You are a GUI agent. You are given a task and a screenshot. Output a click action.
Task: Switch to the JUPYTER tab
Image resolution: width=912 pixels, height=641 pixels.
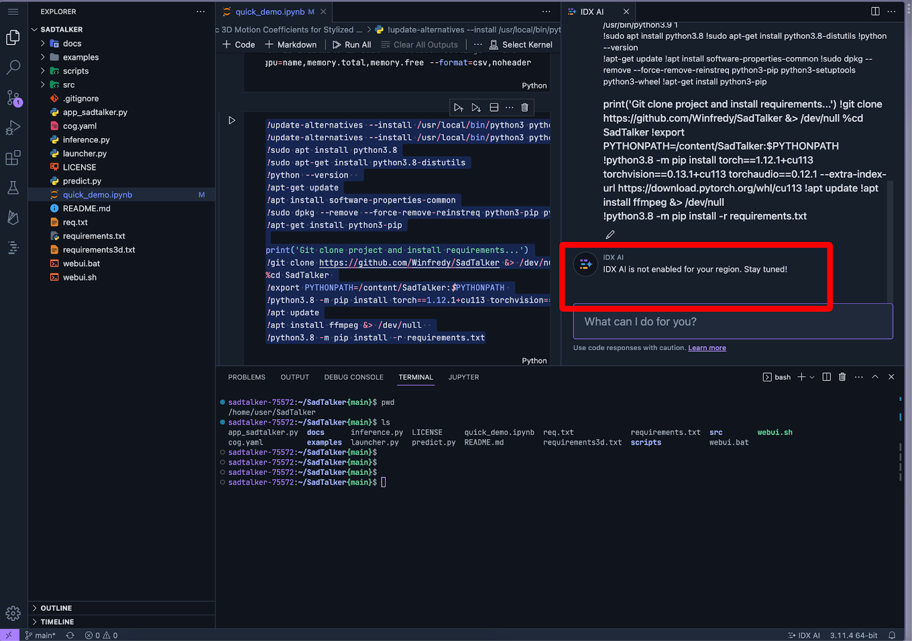point(463,377)
